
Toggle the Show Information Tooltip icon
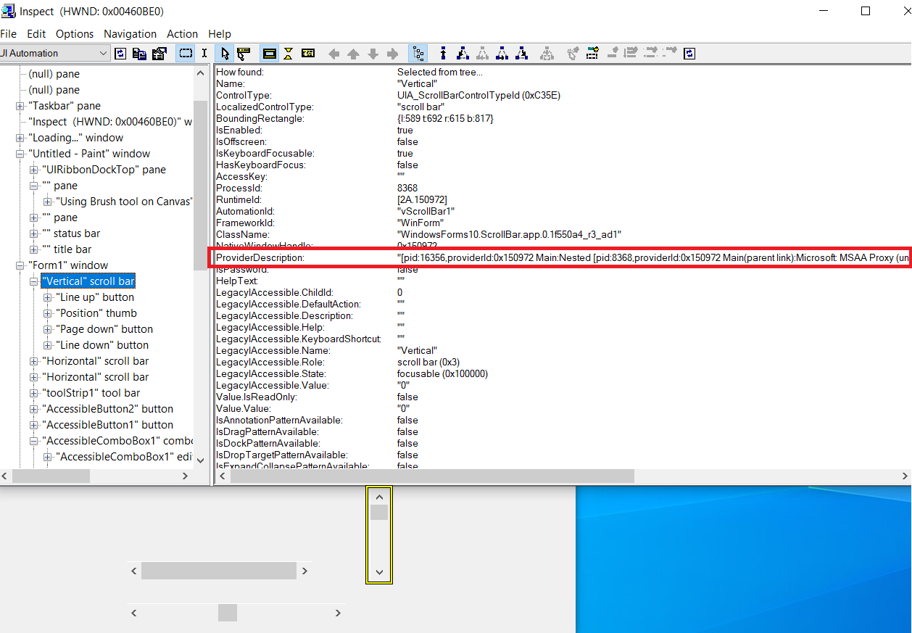[x=308, y=54]
